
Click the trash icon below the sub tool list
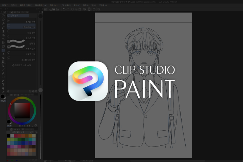tap(36, 91)
